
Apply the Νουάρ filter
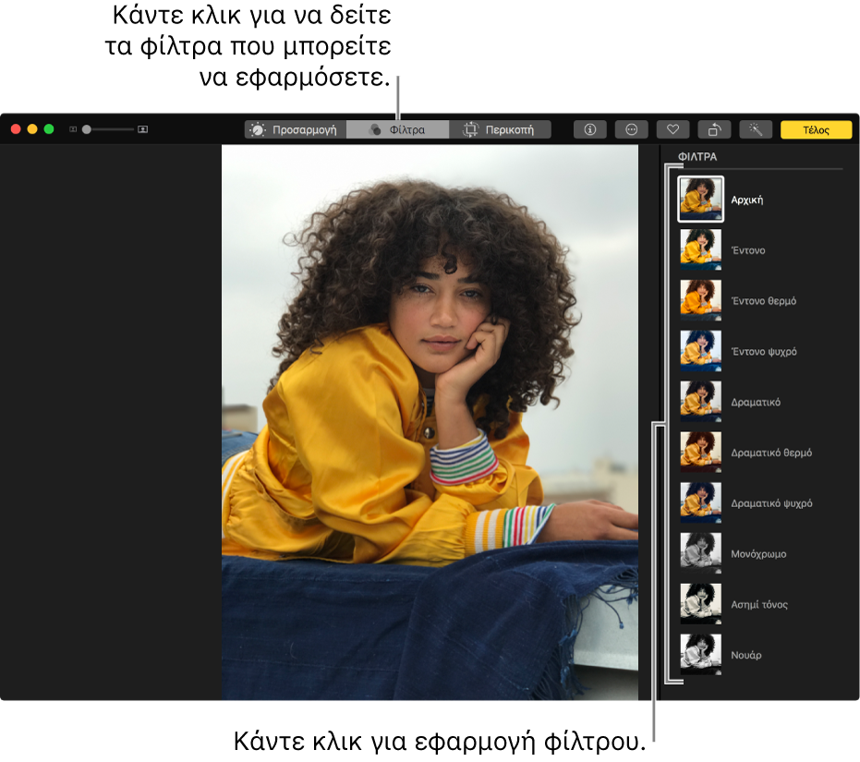[x=700, y=655]
